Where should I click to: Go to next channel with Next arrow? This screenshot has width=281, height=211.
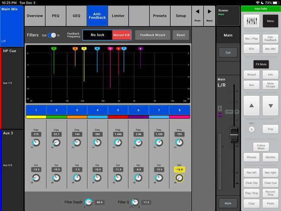click(209, 16)
